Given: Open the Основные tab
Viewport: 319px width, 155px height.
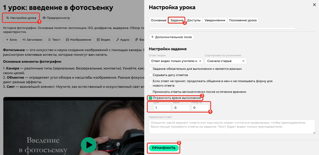Looking at the screenshot, I should (x=158, y=20).
